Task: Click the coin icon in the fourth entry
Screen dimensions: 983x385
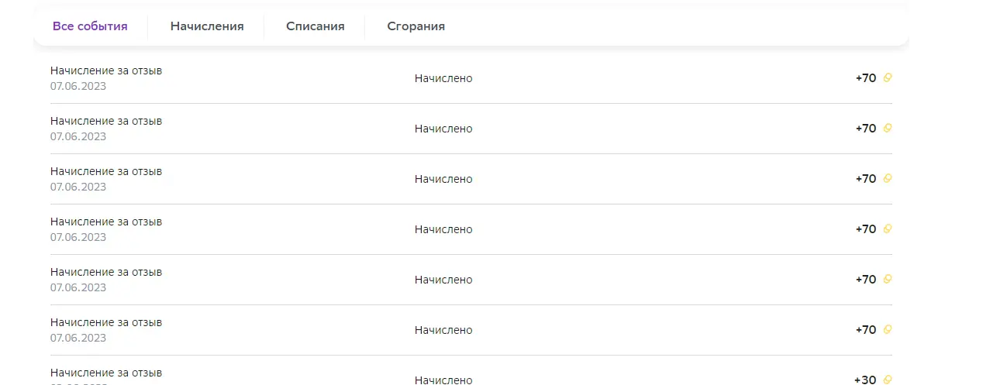Action: tap(888, 229)
